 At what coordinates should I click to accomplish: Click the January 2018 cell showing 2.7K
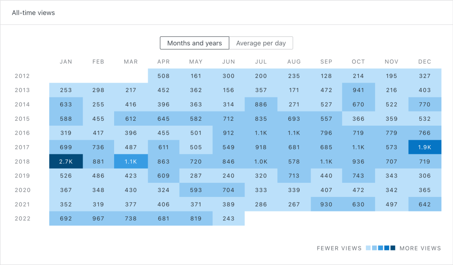(66, 161)
